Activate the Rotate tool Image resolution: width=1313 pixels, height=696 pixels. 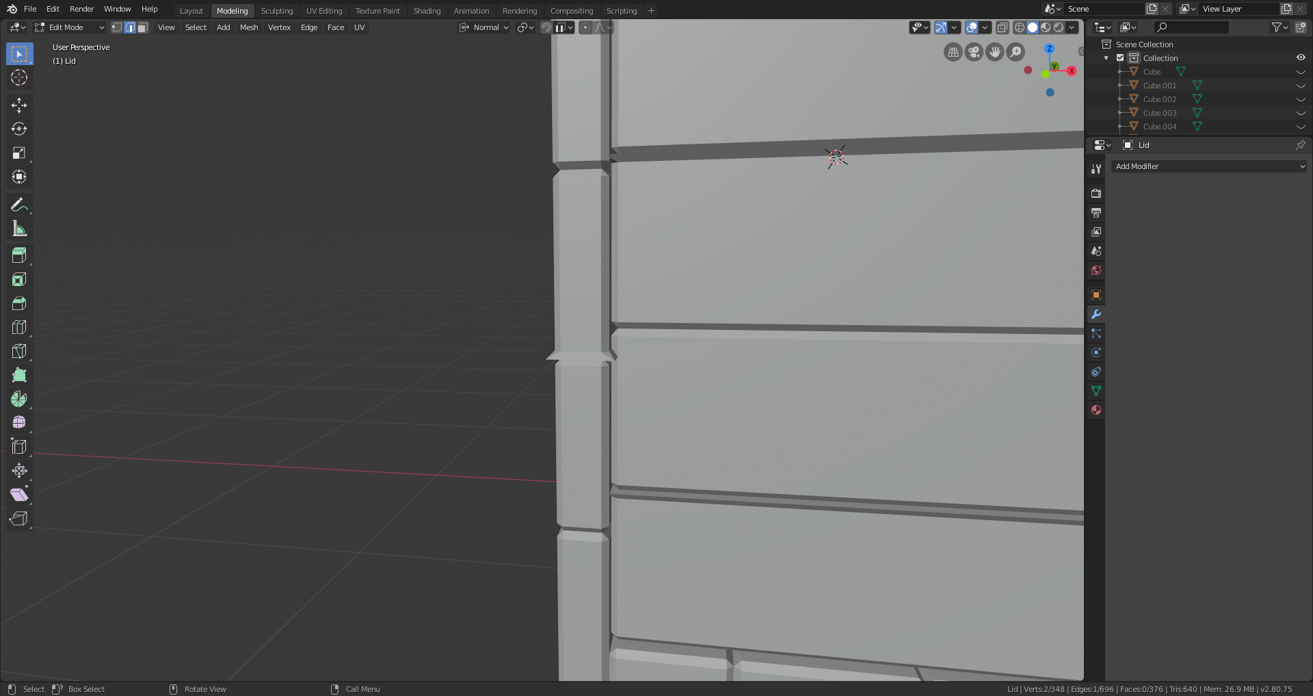pos(19,129)
